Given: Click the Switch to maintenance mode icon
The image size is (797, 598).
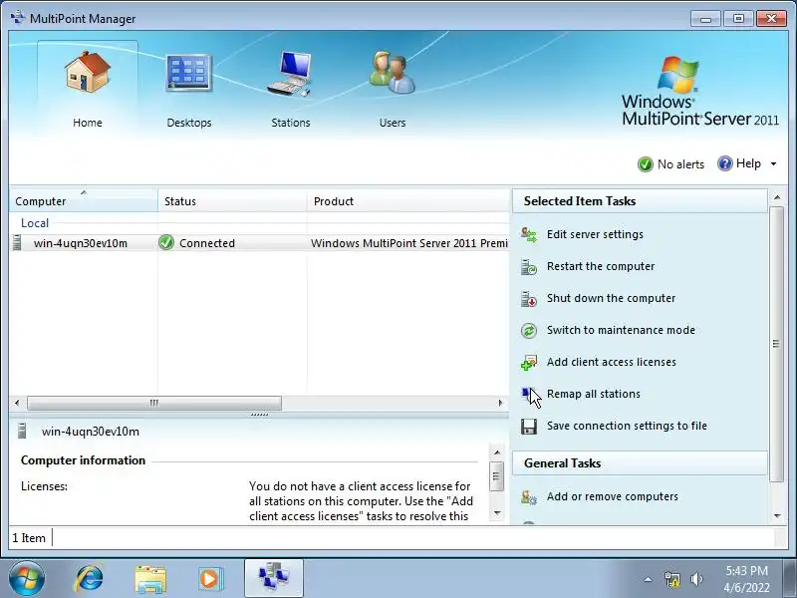Looking at the screenshot, I should pyautogui.click(x=529, y=331).
